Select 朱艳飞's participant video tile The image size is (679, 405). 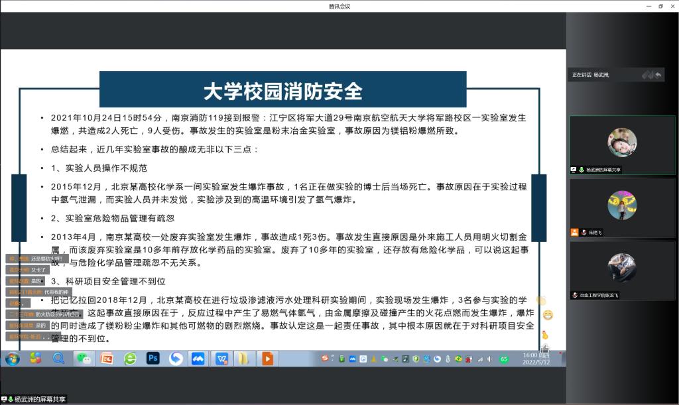(x=622, y=207)
